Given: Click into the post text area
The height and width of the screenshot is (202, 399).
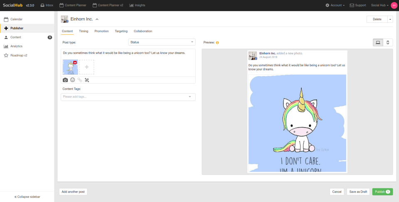Looking at the screenshot, I should point(128,53).
